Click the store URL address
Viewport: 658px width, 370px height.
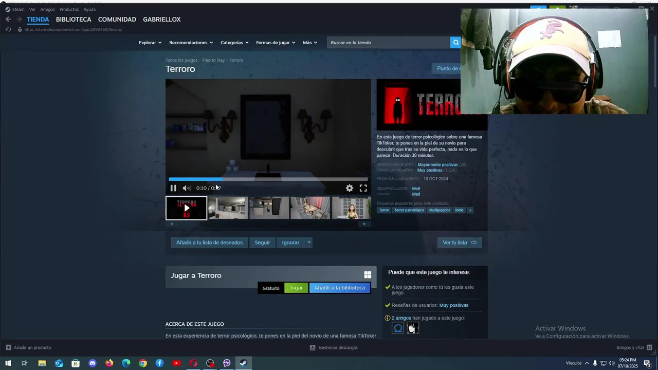tap(74, 29)
